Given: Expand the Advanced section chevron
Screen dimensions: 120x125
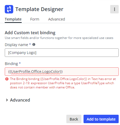Looking at the screenshot, I should [7, 100].
